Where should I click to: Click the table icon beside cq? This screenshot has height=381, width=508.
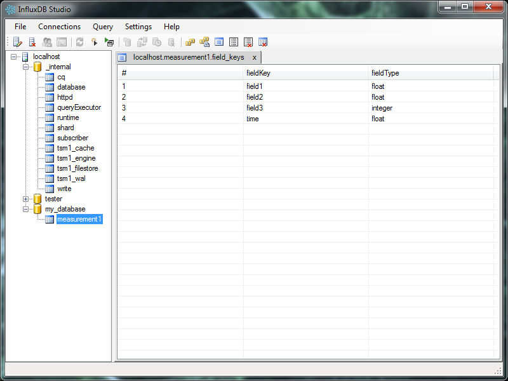tap(50, 77)
